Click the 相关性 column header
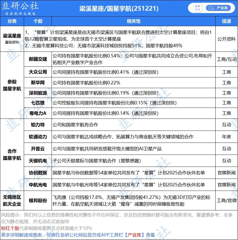 pyautogui.click(x=133, y=21)
